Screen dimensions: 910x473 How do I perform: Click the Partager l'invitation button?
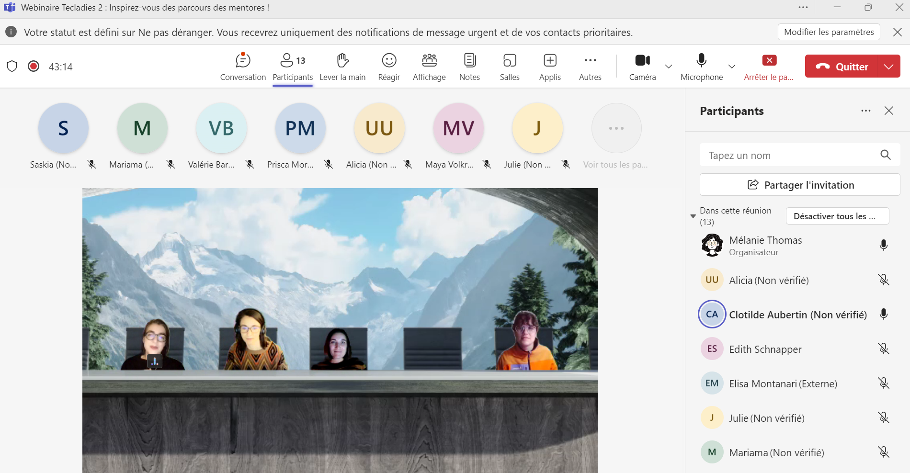click(800, 185)
